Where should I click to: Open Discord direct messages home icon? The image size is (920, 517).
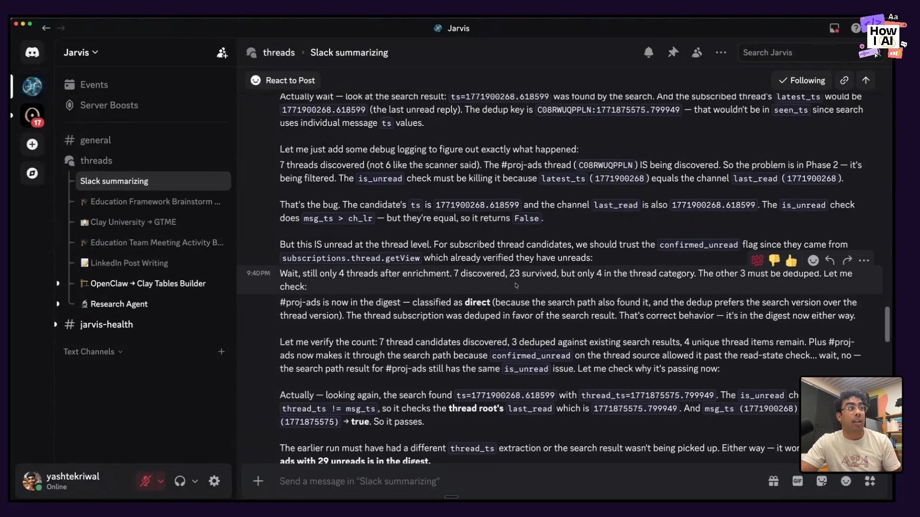pyautogui.click(x=32, y=52)
